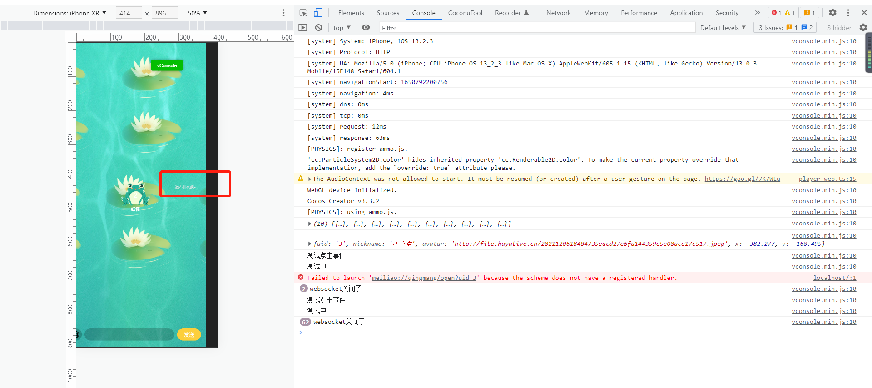This screenshot has width=872, height=388.
Task: Open the localhost/:1 source link
Action: coord(835,278)
